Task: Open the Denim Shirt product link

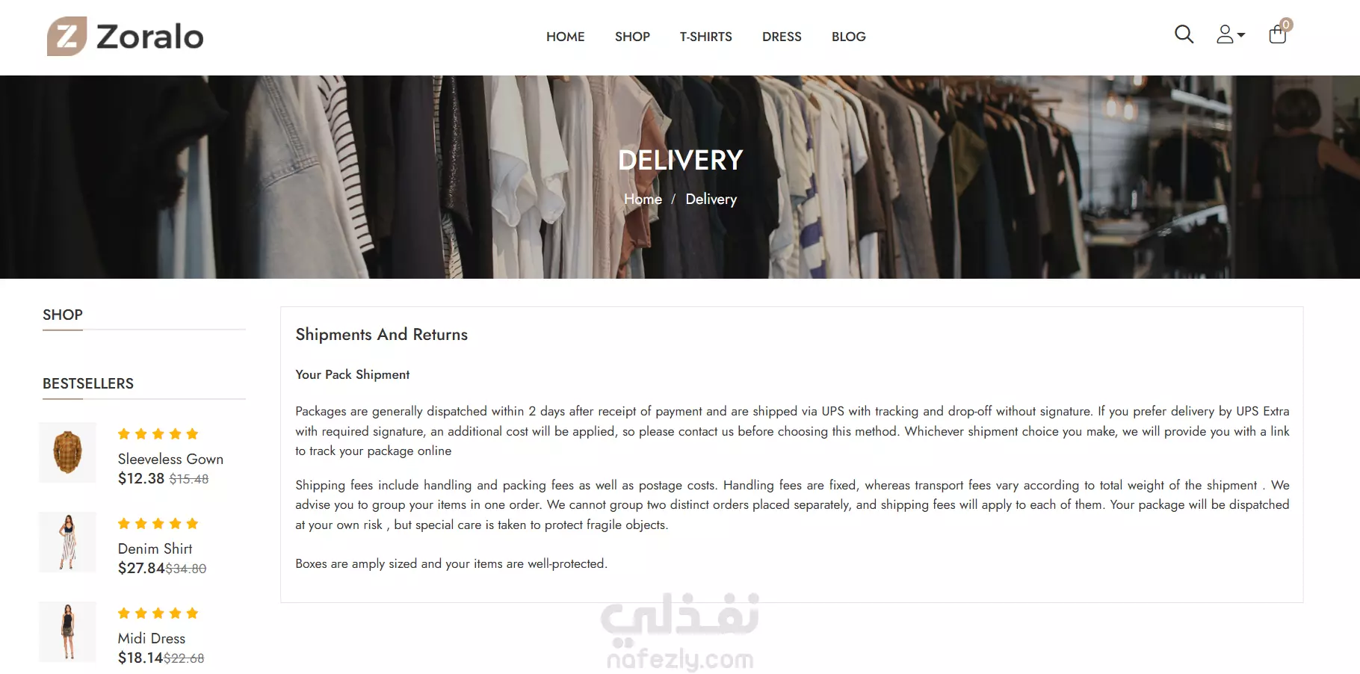Action: (155, 548)
